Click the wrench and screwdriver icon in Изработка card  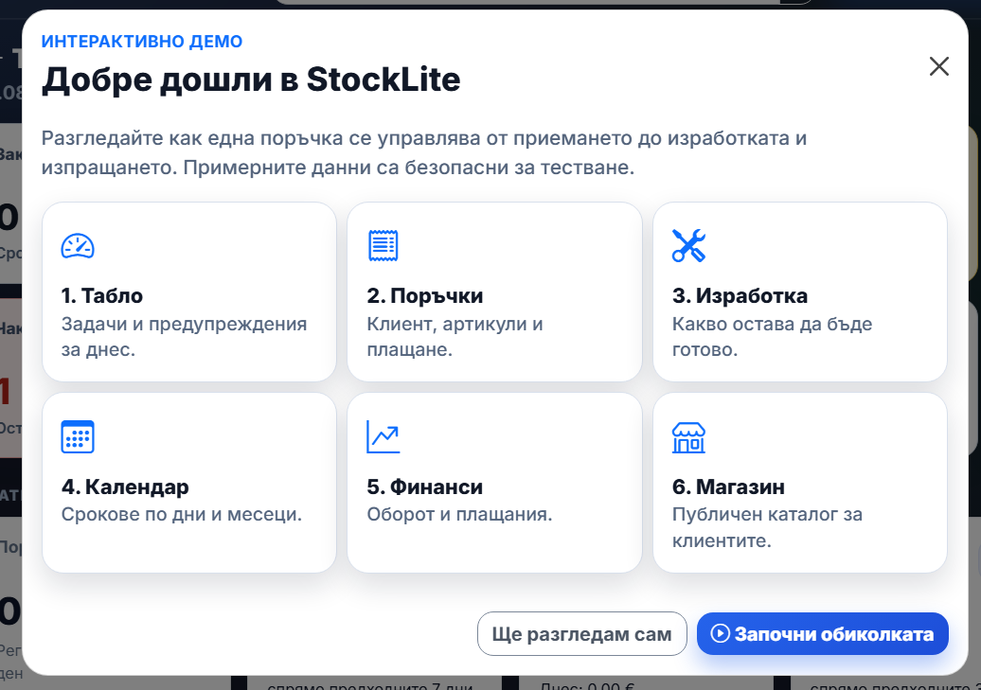[x=688, y=245]
